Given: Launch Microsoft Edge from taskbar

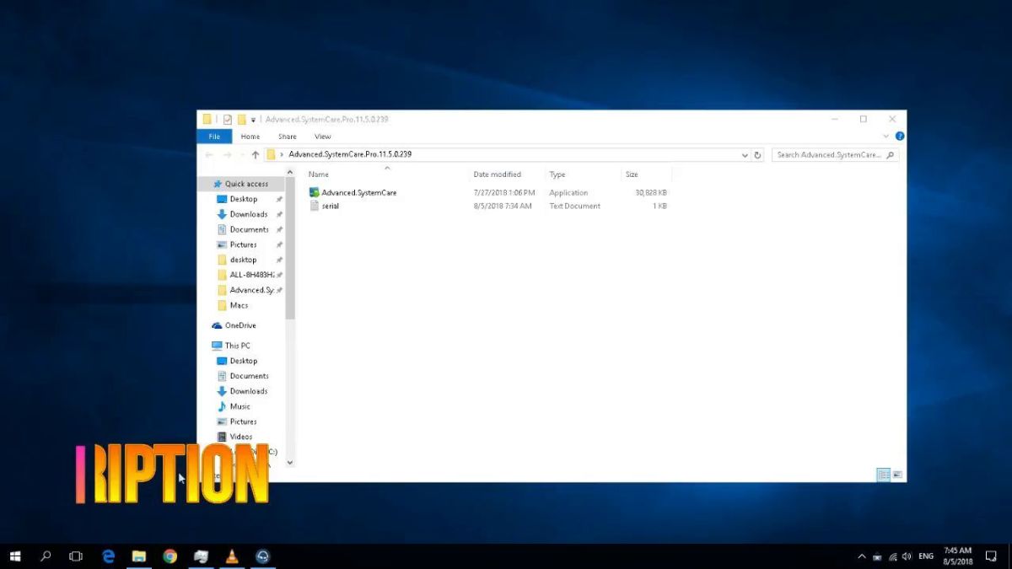Looking at the screenshot, I should (x=108, y=556).
